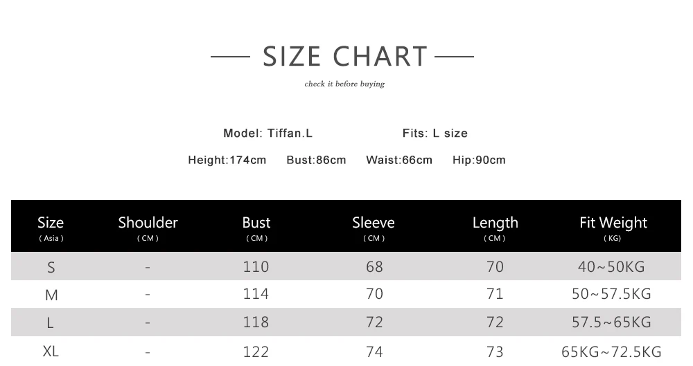The width and height of the screenshot is (693, 366).
Task: Click the 65KG~72.5KG fit weight cell
Action: (x=611, y=352)
